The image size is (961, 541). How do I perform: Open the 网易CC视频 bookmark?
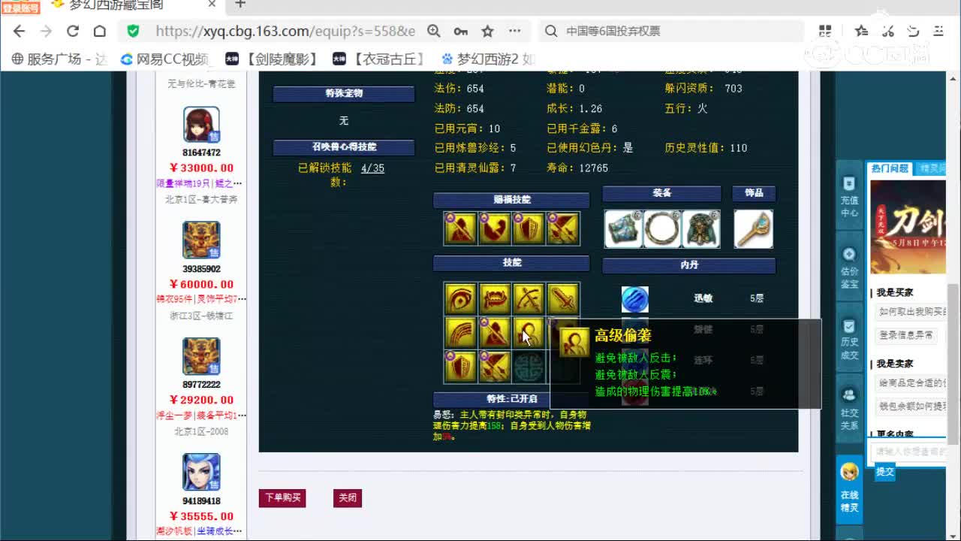point(165,59)
